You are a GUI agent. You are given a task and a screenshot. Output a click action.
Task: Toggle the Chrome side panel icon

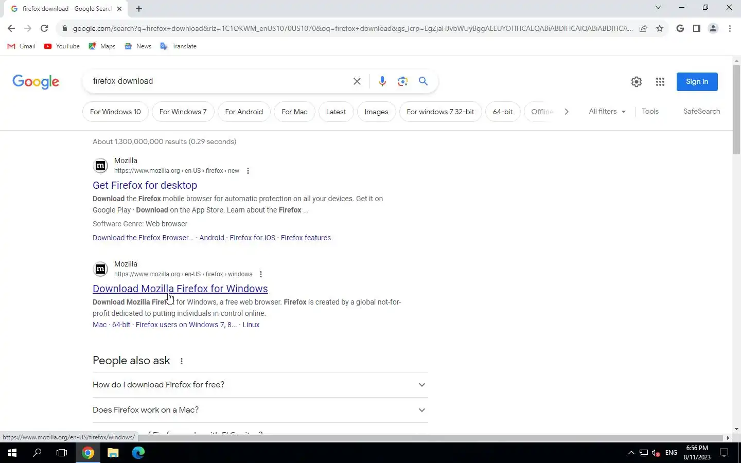(696, 28)
